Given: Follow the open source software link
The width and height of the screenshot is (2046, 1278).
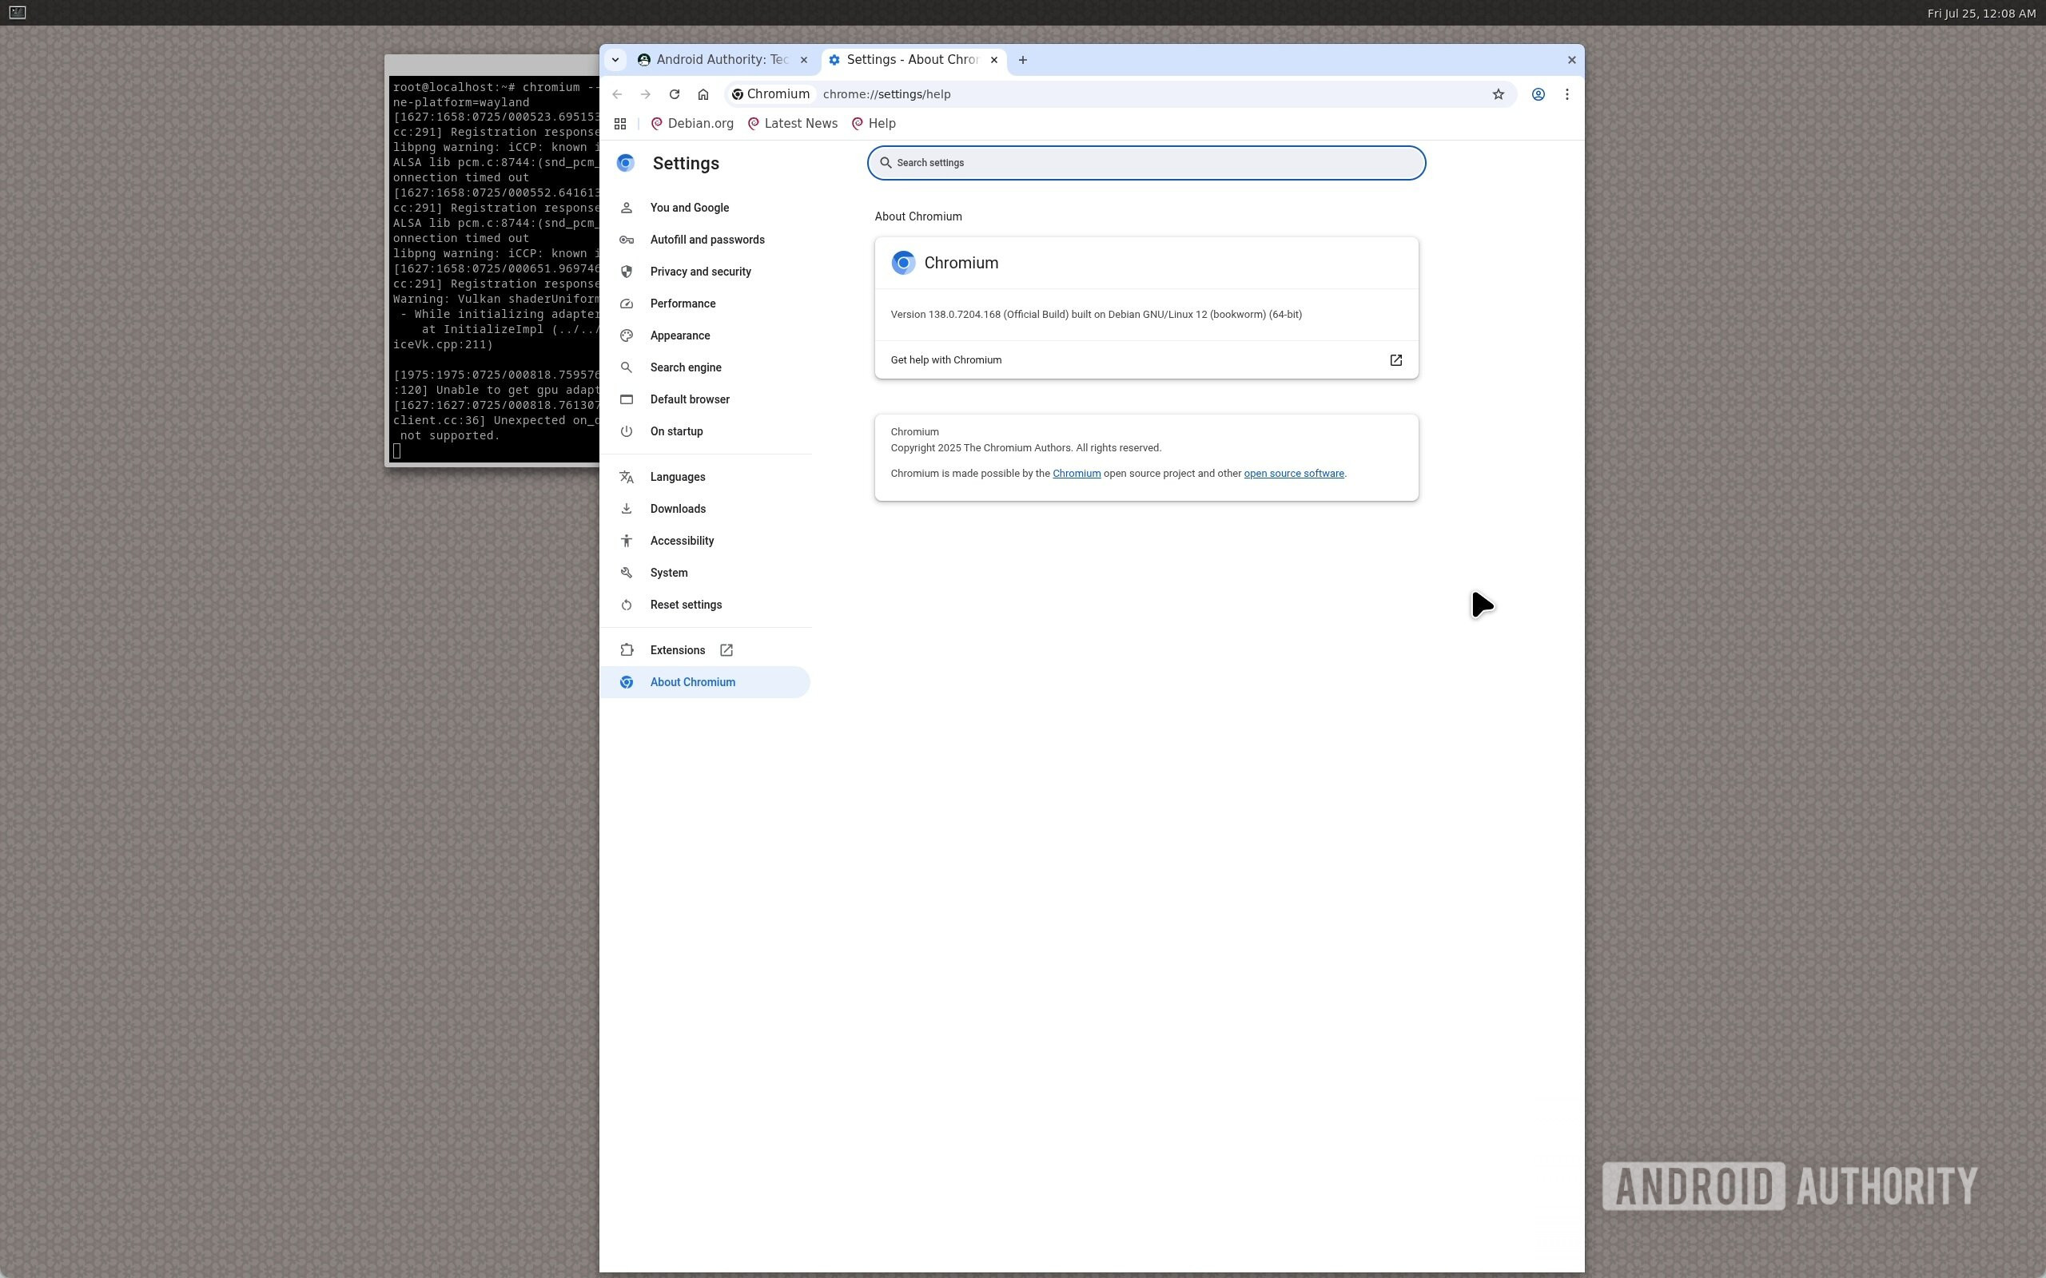Looking at the screenshot, I should pyautogui.click(x=1292, y=474).
